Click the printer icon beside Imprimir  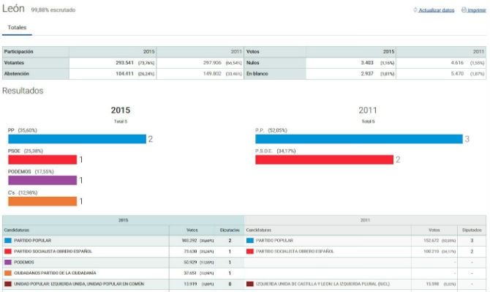[x=464, y=10]
